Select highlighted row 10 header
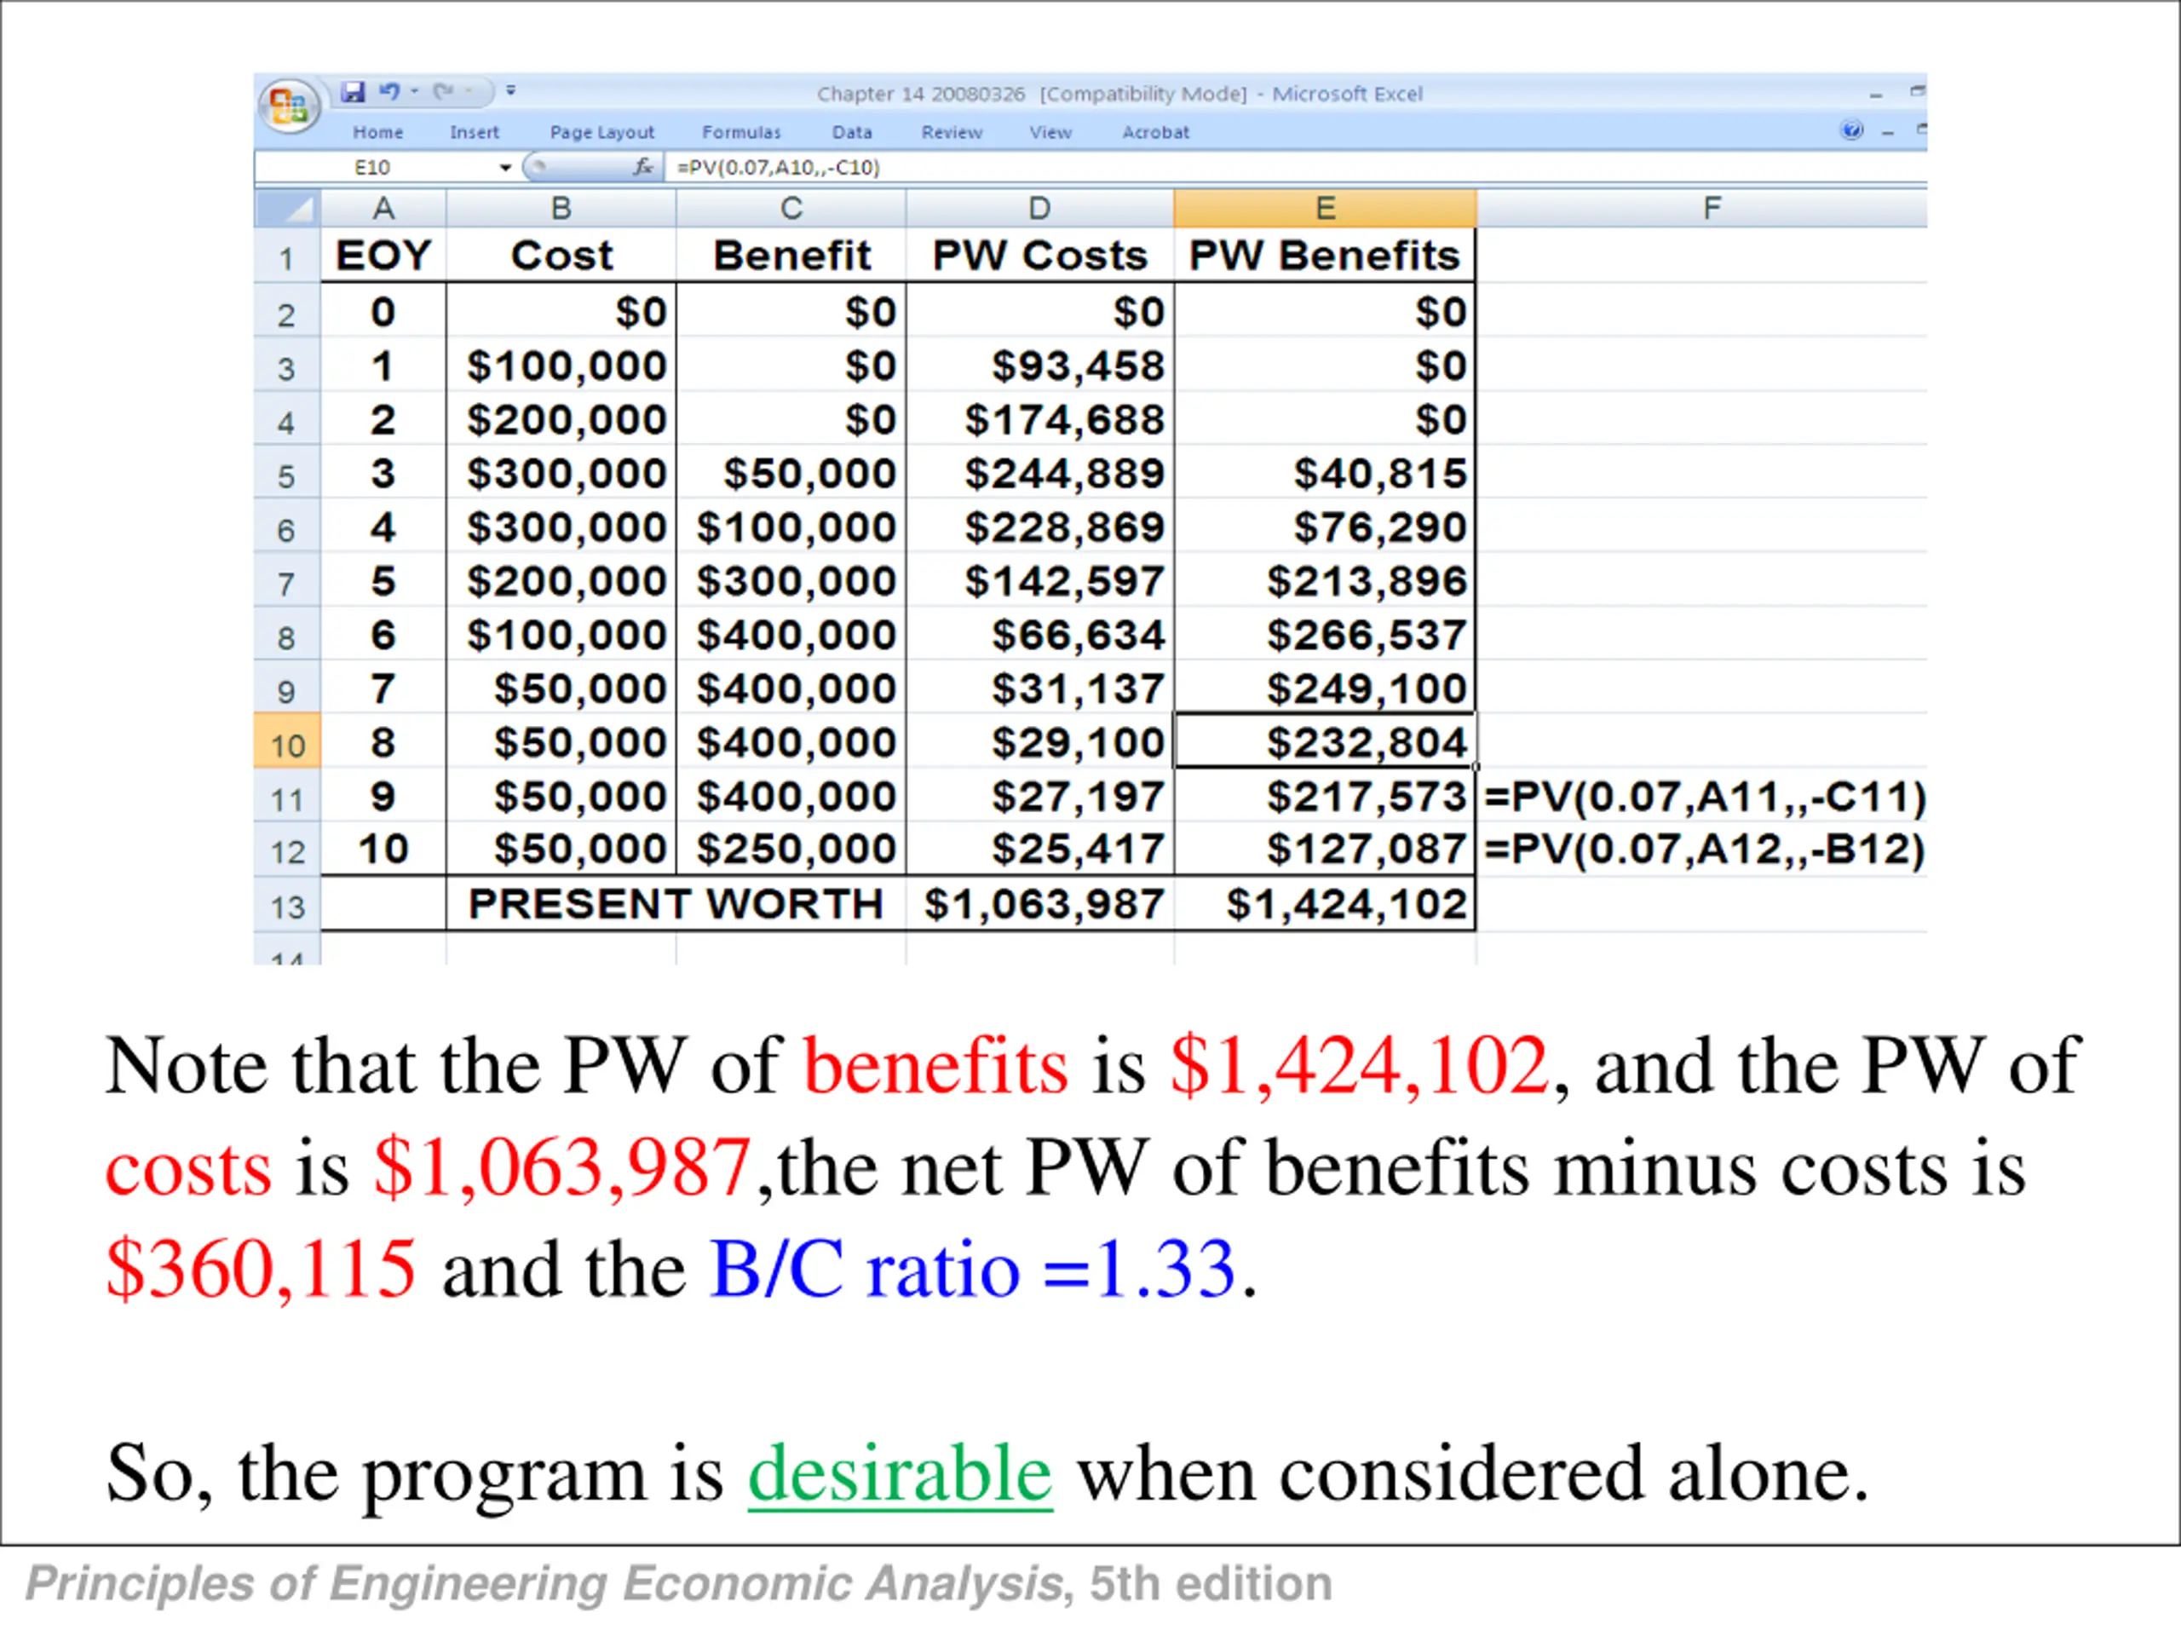 pos(287,742)
